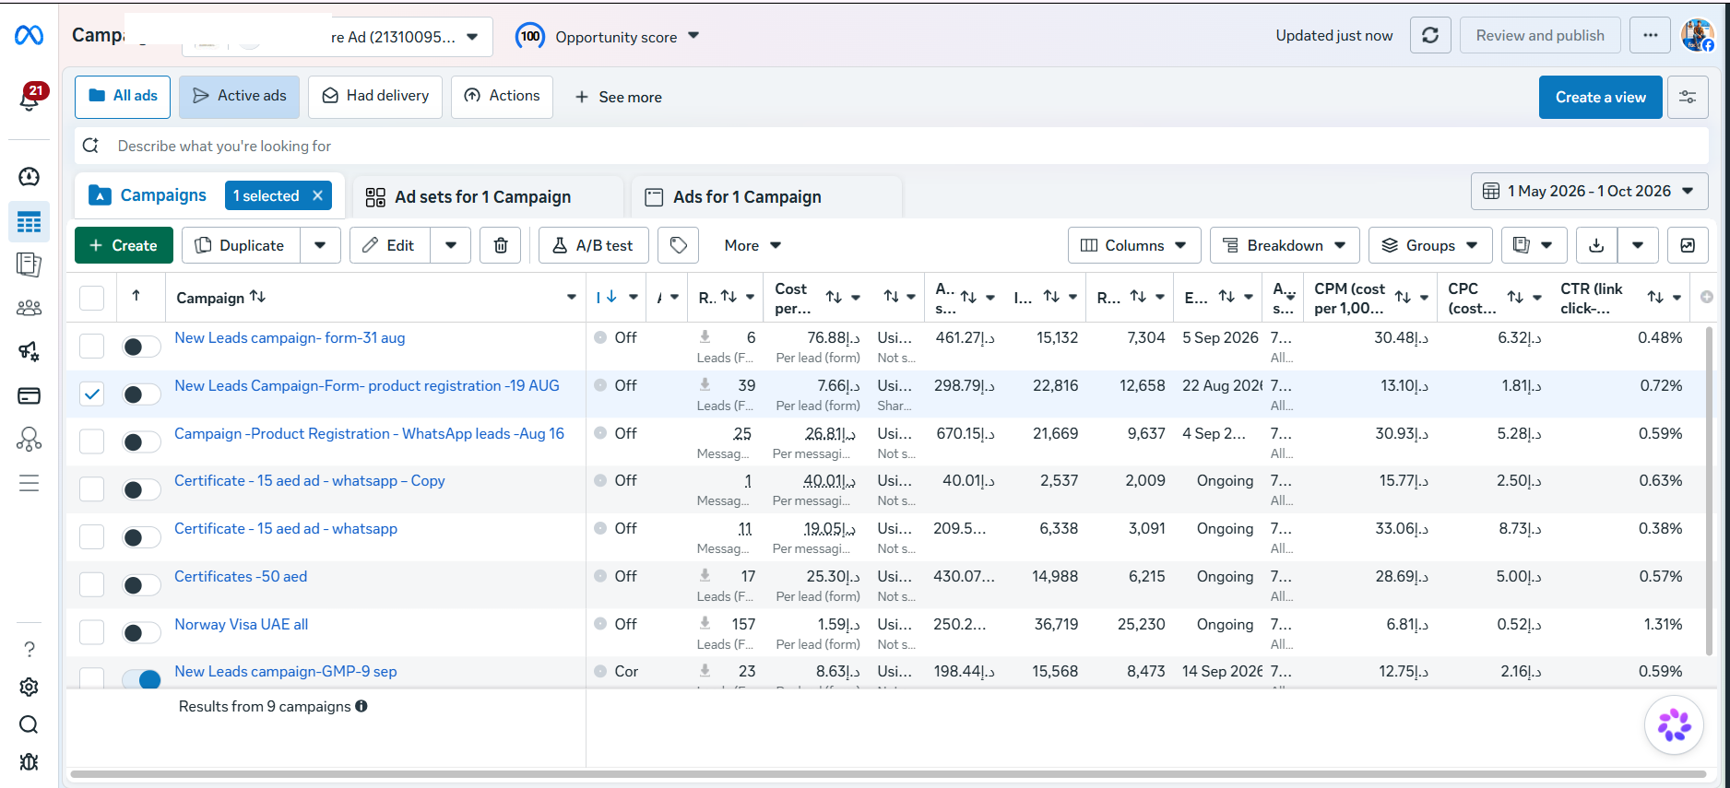Screen dimensions: 1730x788
Task: Select the Active ads view
Action: pyautogui.click(x=239, y=97)
